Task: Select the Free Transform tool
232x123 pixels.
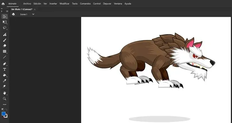Action: (5, 22)
